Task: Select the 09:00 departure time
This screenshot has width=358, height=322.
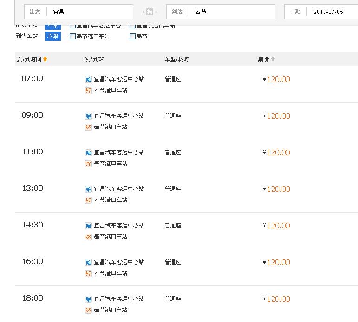Action: 32,115
